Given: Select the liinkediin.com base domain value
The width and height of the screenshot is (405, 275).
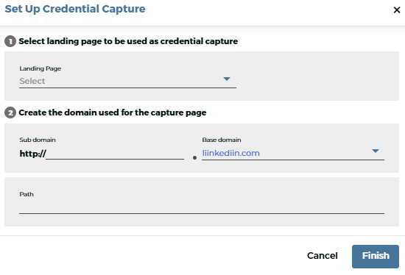Looking at the screenshot, I should (x=231, y=153).
